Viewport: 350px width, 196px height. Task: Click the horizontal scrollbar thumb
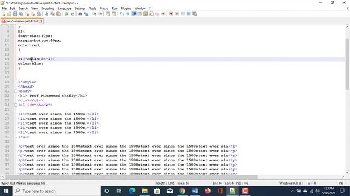click(131, 176)
